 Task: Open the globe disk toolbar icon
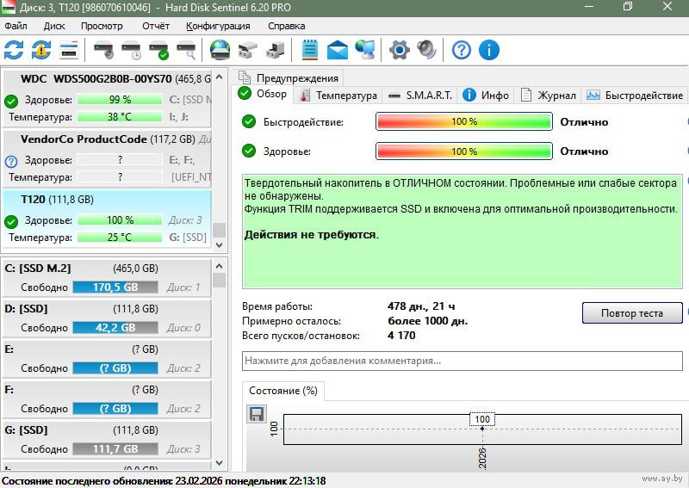(x=220, y=50)
